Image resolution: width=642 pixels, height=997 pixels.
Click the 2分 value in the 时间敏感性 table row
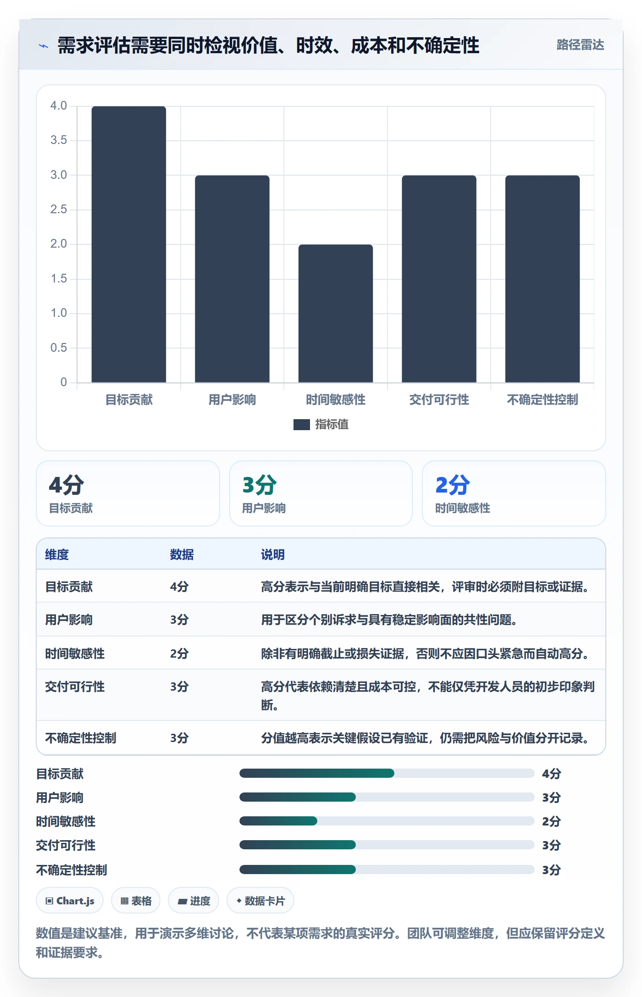[179, 654]
